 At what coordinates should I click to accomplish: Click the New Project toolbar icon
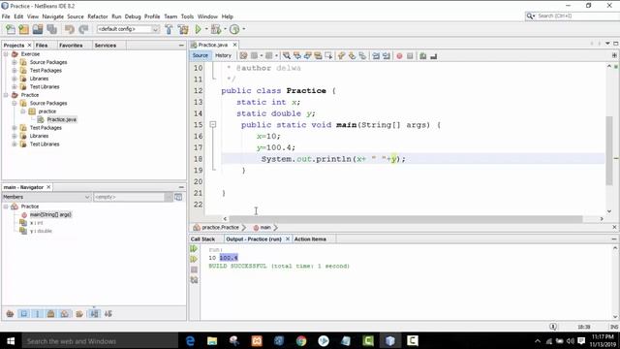pyautogui.click(x=23, y=29)
